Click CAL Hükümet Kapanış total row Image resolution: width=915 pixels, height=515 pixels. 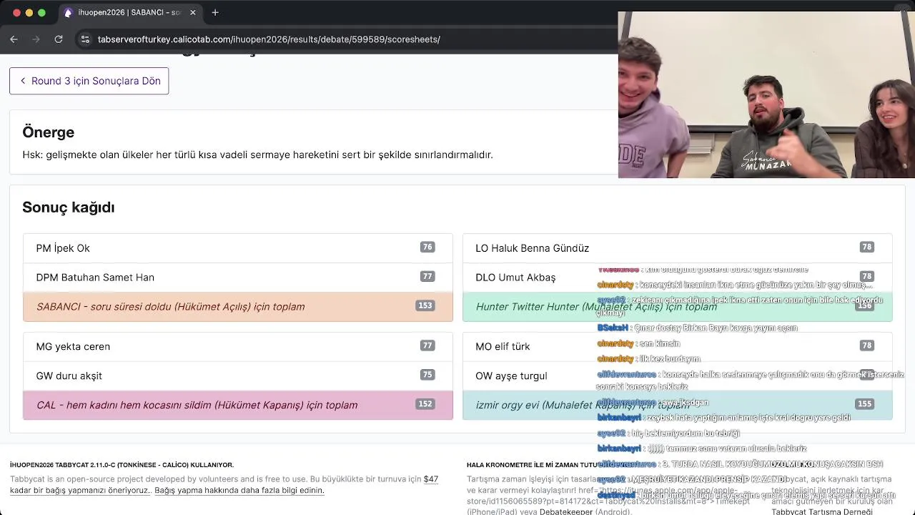(238, 405)
